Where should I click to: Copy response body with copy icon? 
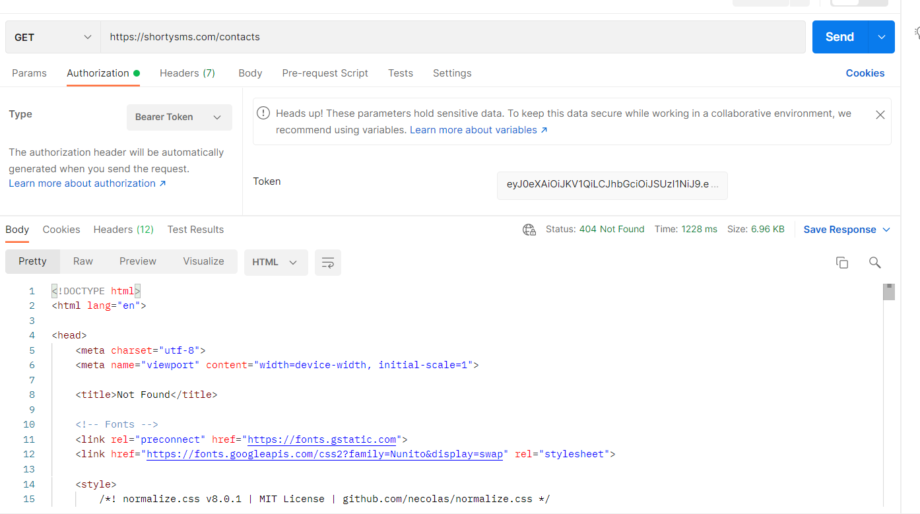click(x=842, y=263)
